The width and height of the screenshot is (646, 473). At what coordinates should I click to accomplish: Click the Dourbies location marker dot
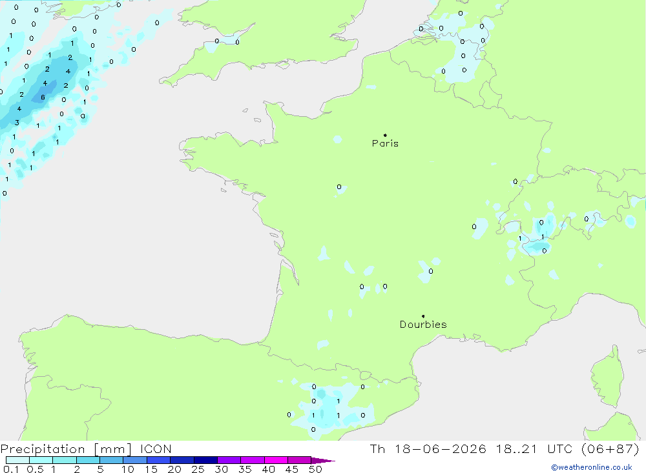[x=423, y=316]
